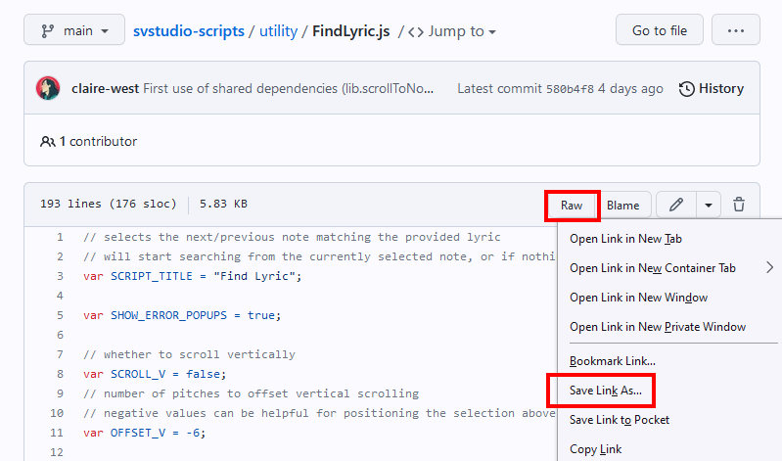Choose Copy Link from context menu
The width and height of the screenshot is (782, 461).
pyautogui.click(x=595, y=449)
